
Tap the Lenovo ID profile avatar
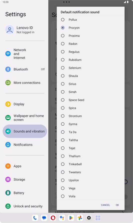coord(10,30)
